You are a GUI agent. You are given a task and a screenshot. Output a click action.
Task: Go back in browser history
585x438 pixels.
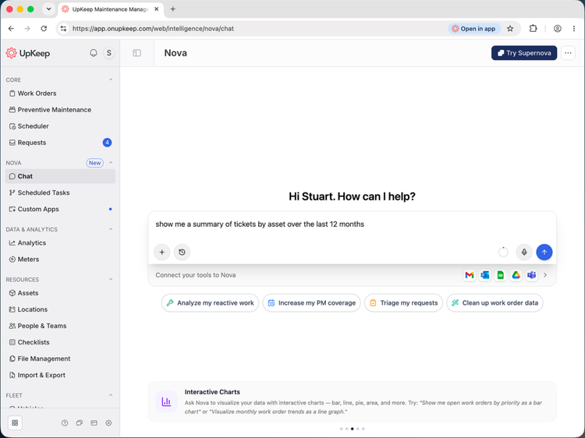(x=11, y=29)
